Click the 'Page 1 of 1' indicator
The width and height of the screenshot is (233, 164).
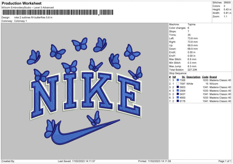click(225, 161)
